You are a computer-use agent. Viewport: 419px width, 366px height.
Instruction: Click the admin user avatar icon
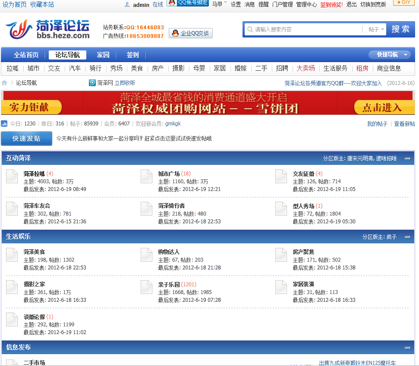pyautogui.click(x=127, y=5)
